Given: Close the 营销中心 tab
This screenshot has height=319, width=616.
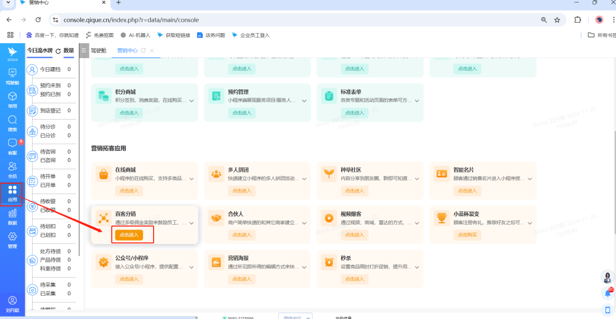Looking at the screenshot, I should click(152, 51).
